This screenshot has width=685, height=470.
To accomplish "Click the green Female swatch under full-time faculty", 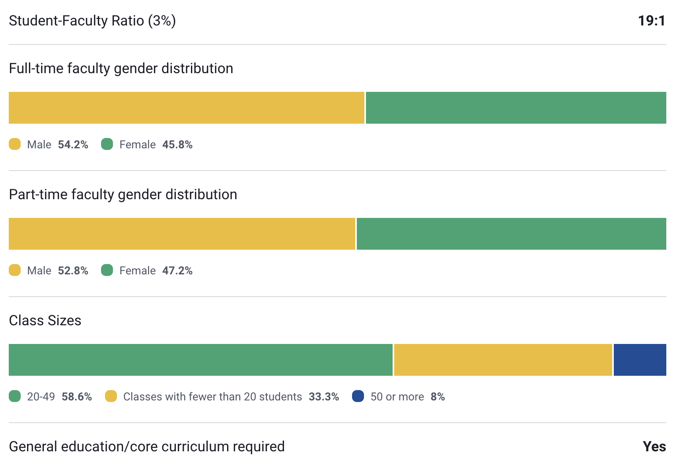I will pyautogui.click(x=107, y=144).
